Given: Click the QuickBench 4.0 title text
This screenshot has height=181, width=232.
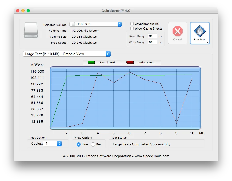Looking at the screenshot, I should [x=116, y=11].
